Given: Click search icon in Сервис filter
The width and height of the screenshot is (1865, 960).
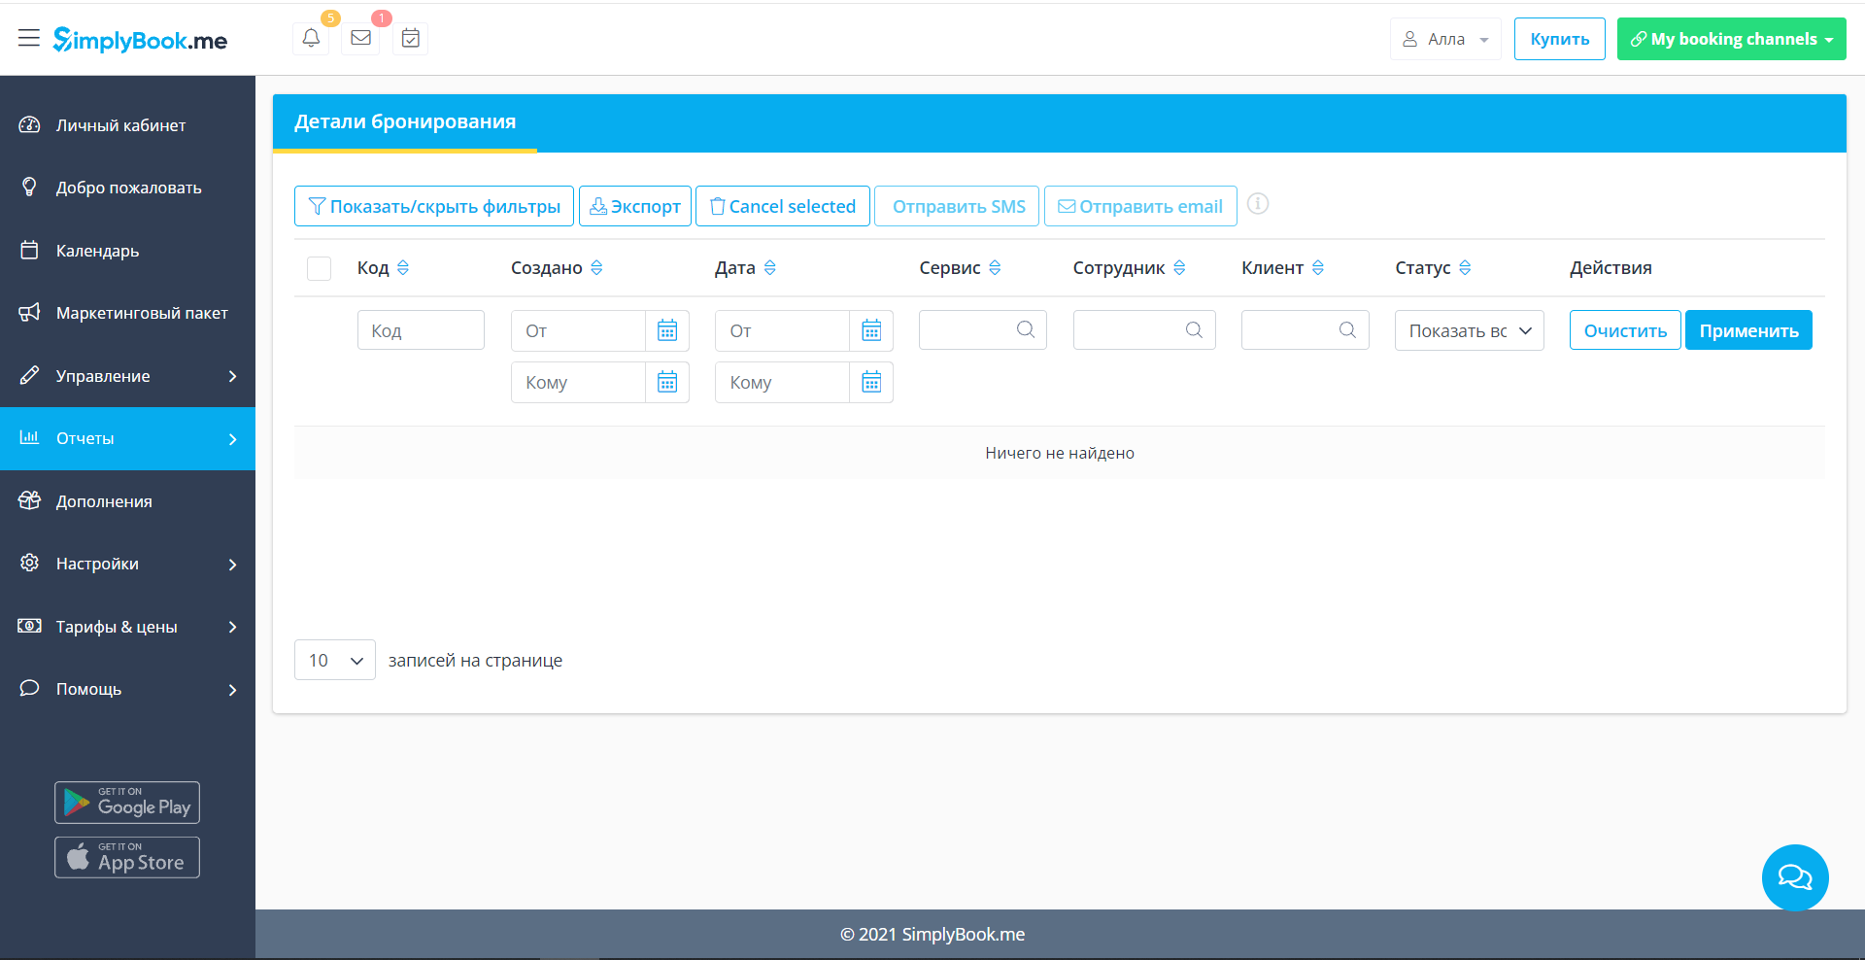Looking at the screenshot, I should [1026, 330].
